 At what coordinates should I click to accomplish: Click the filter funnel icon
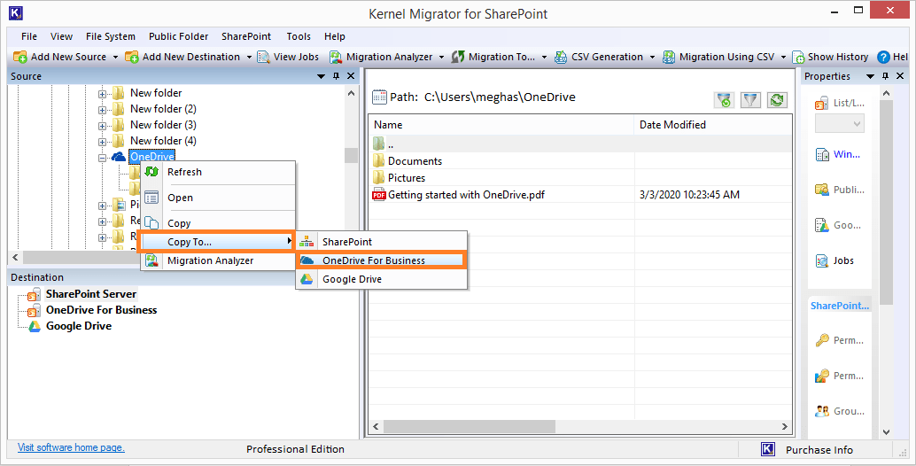(x=750, y=100)
